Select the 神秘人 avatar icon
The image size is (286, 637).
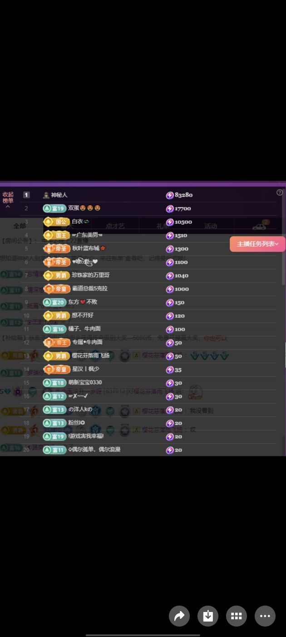46,195
